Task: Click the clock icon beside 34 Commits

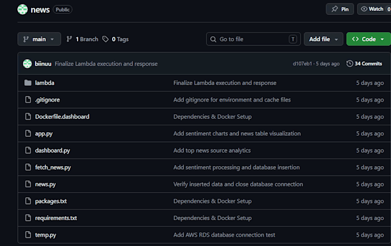Action: 350,64
